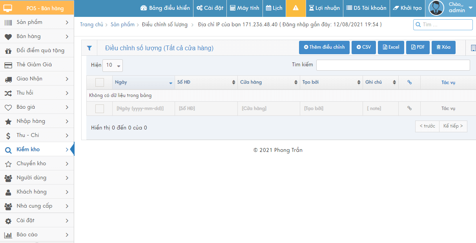Click the yellow warning alert icon

[x=296, y=8]
